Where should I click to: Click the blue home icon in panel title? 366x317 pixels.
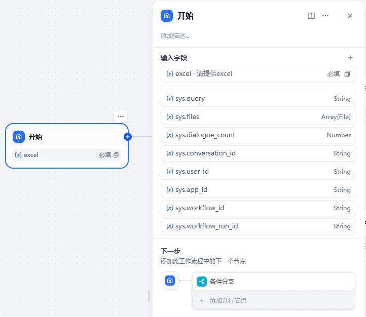click(x=167, y=16)
